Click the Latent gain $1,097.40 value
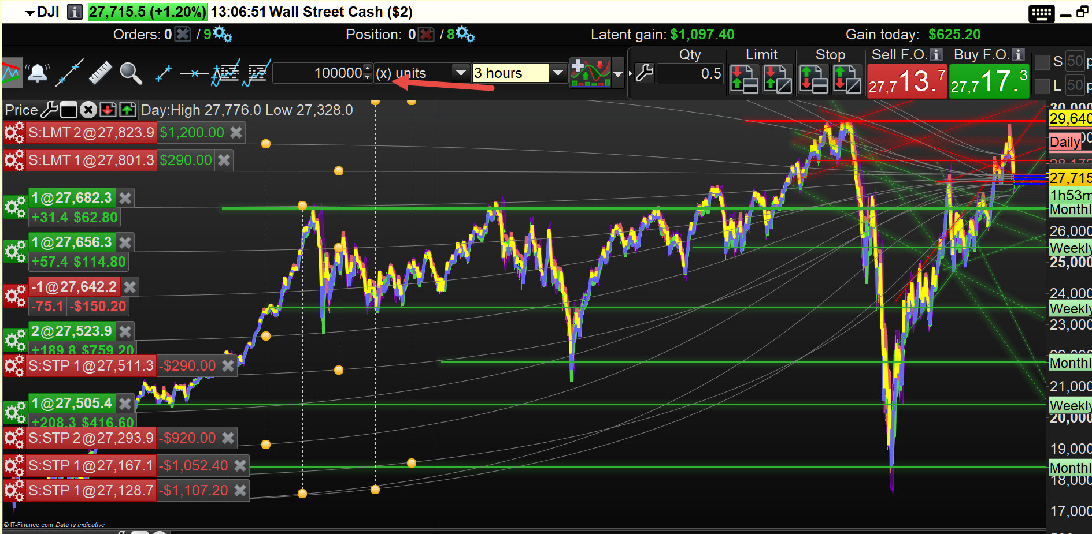This screenshot has height=534, width=1092. pyautogui.click(x=702, y=35)
